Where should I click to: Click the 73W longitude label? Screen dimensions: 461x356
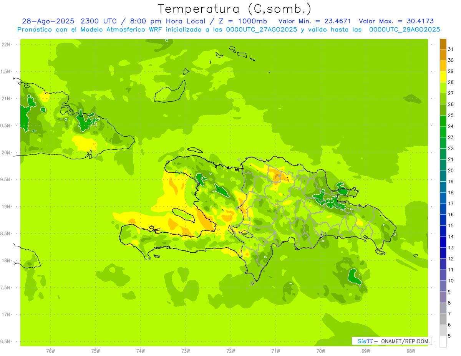tap(186, 351)
